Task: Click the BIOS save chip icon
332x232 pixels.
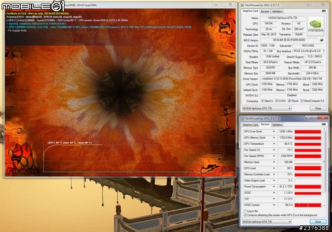Action: point(322,40)
